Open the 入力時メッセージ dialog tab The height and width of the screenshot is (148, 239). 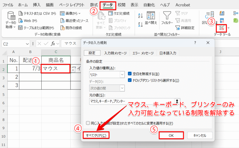[x=115, y=53]
